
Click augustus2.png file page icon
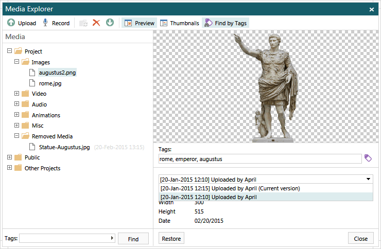pyautogui.click(x=32, y=73)
